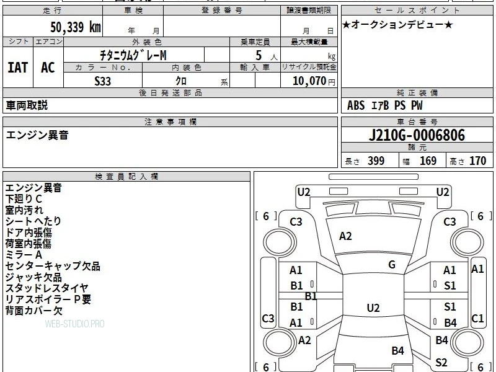Select the カラーNo. header

click(x=103, y=68)
